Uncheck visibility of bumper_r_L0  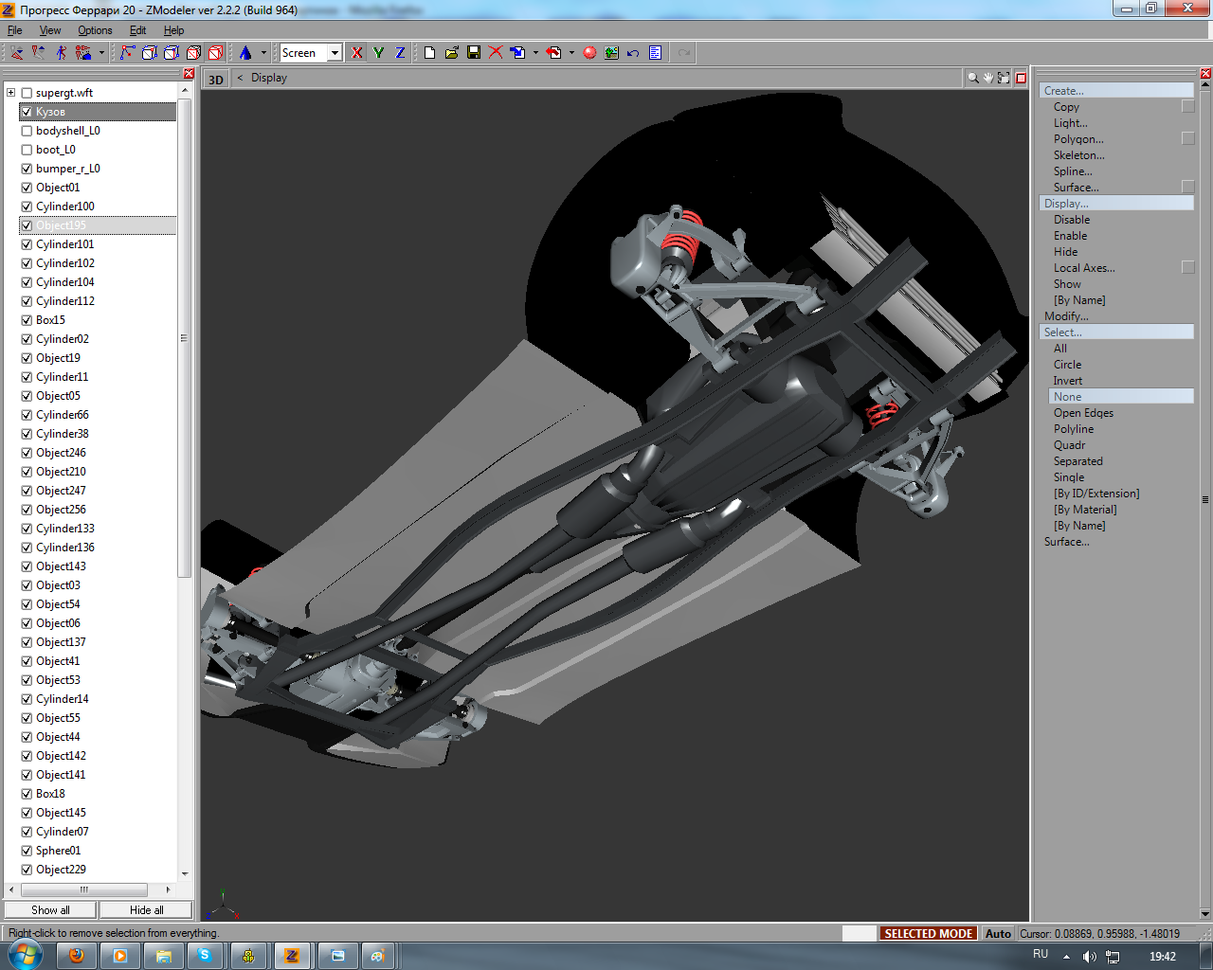[27, 169]
